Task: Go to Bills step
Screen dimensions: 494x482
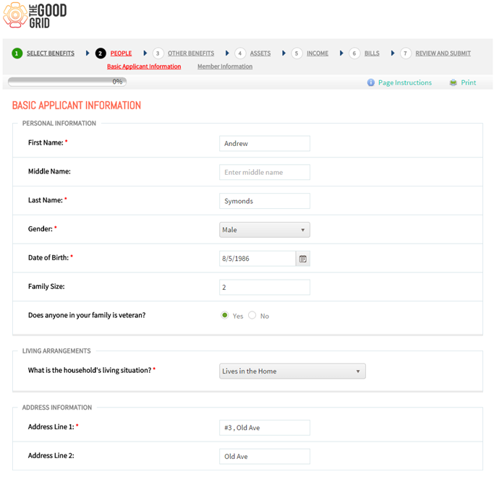Action: (372, 53)
